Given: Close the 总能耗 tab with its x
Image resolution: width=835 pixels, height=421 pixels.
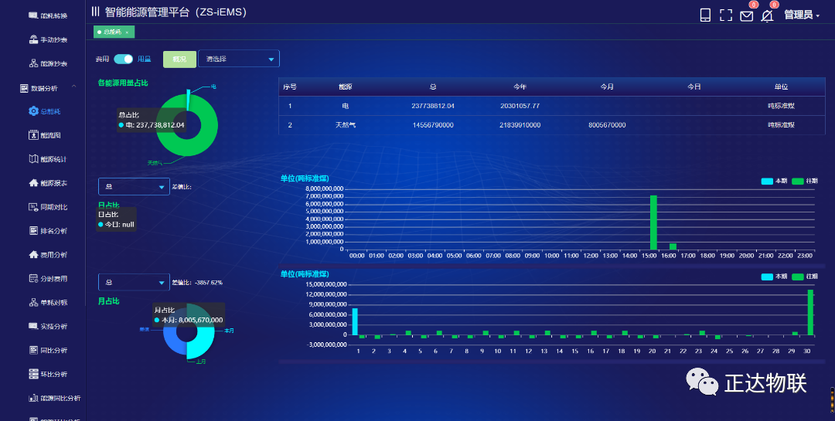Looking at the screenshot, I should pyautogui.click(x=127, y=32).
